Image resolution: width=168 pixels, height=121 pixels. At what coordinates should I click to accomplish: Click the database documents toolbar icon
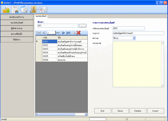pyautogui.click(x=24, y=10)
